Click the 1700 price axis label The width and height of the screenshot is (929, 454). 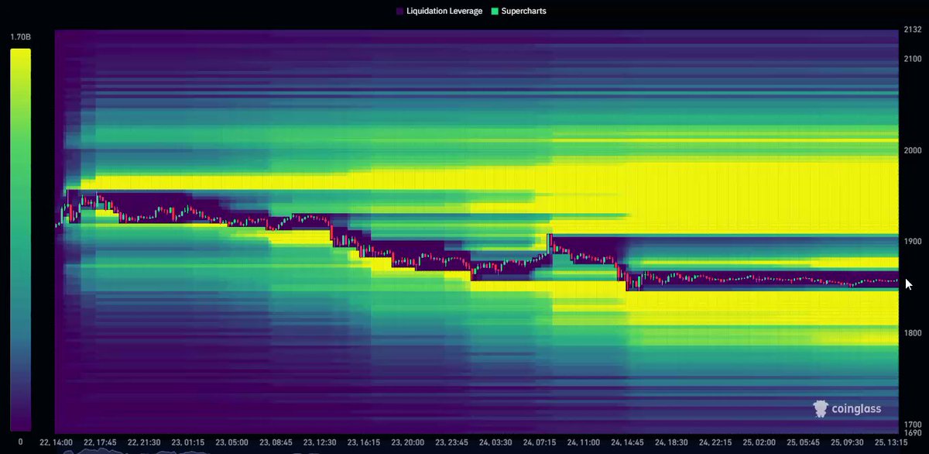911,424
